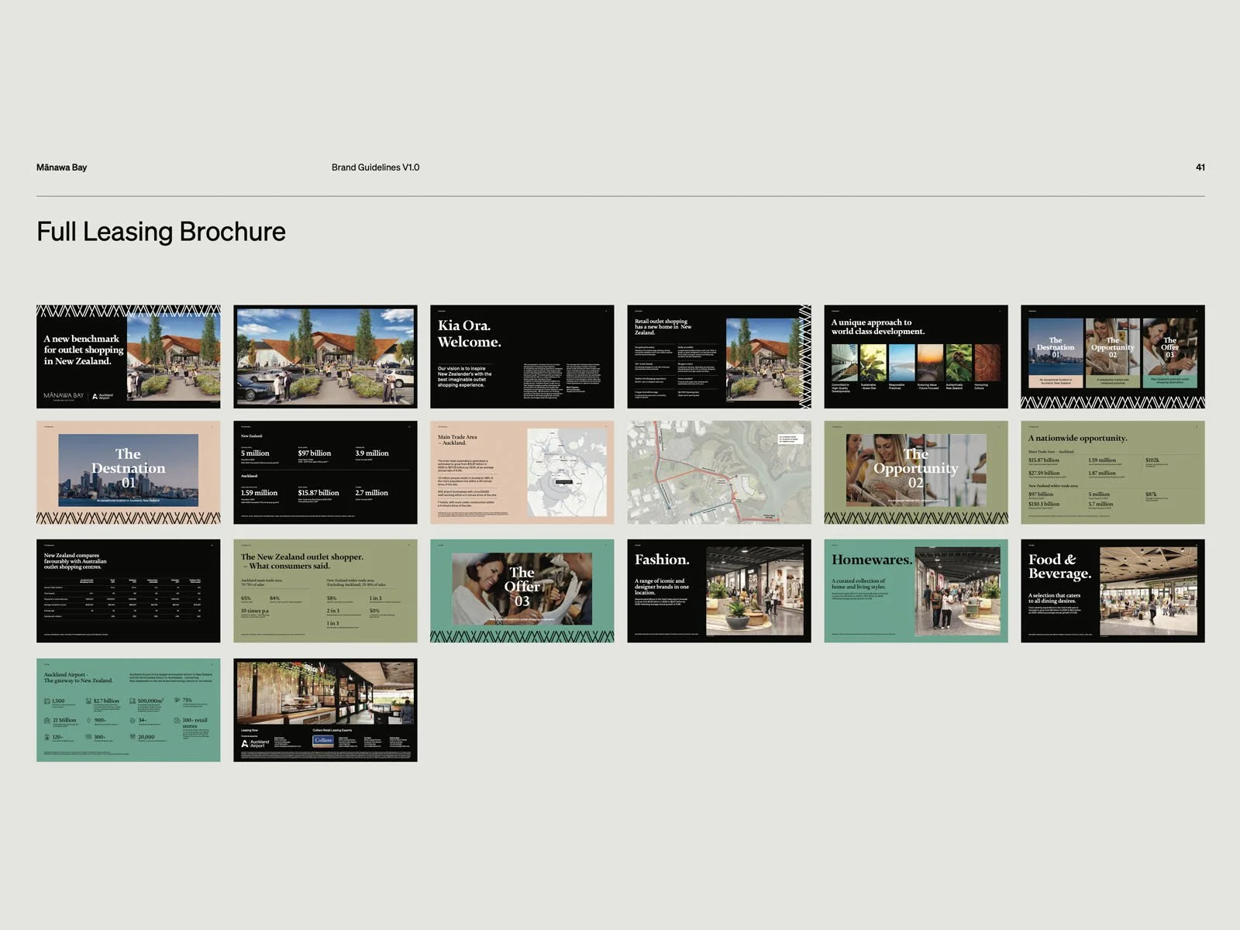
Task: Open the 'A unique approach to world class development' slide
Action: [x=916, y=356]
